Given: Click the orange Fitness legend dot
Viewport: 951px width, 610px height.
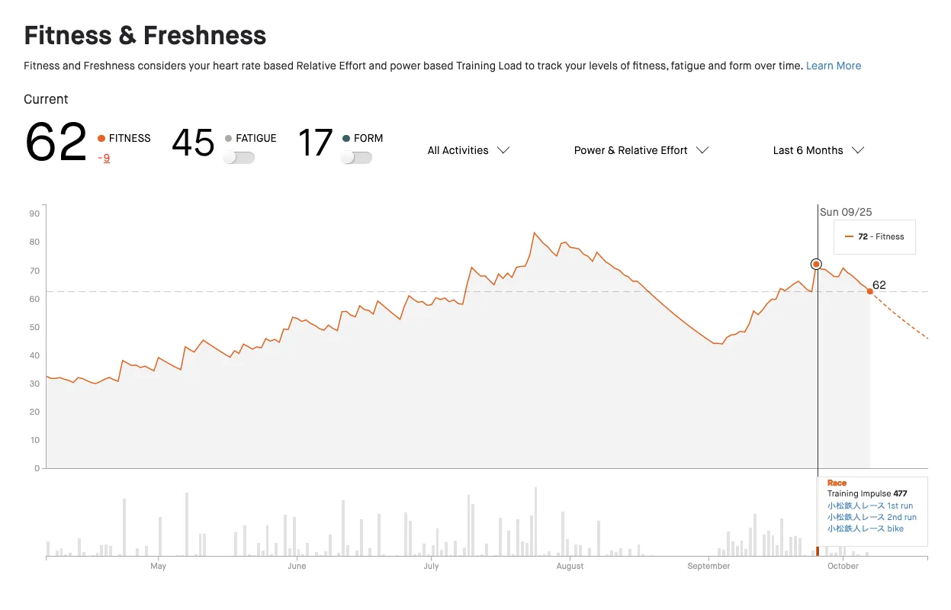Looking at the screenshot, I should tap(101, 139).
